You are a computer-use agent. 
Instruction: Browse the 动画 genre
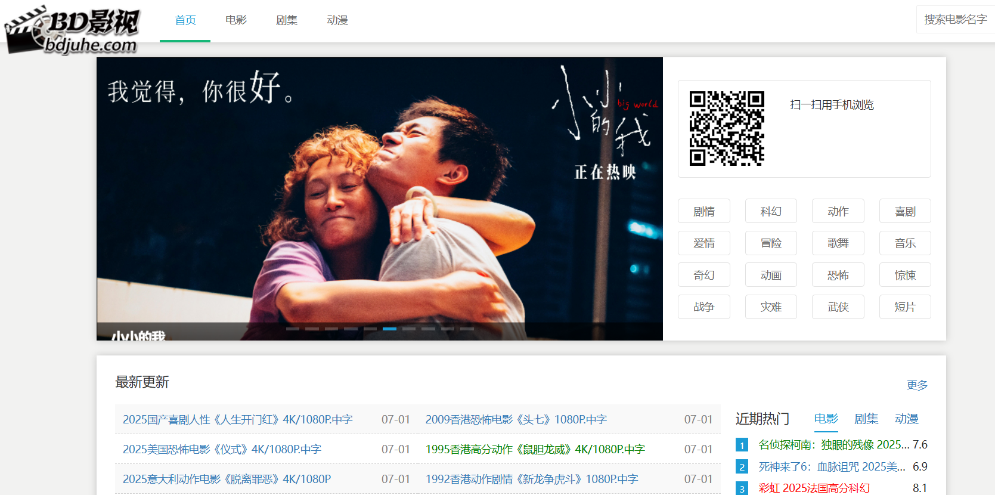point(771,275)
